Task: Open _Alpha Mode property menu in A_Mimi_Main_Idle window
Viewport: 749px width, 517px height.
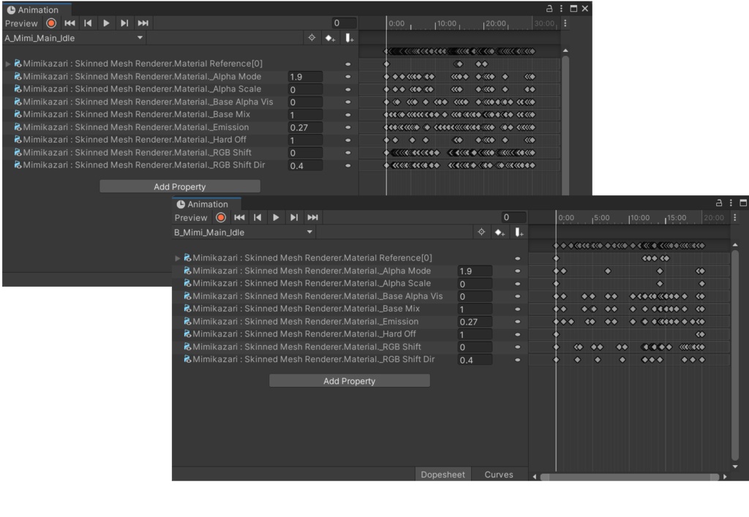Action: coord(347,76)
